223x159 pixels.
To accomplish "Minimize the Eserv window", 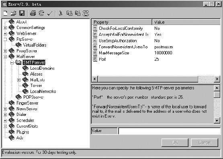I will 206,4.
